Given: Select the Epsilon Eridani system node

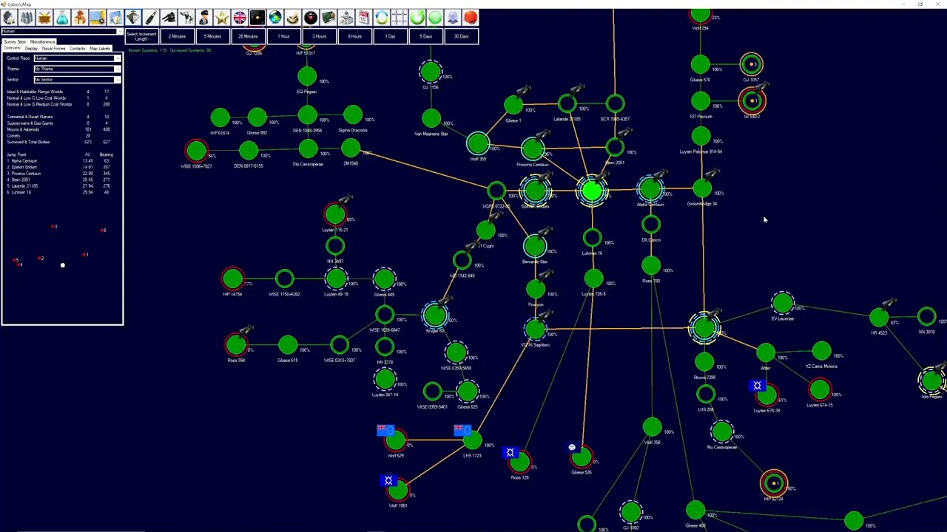Looking at the screenshot, I should click(534, 191).
